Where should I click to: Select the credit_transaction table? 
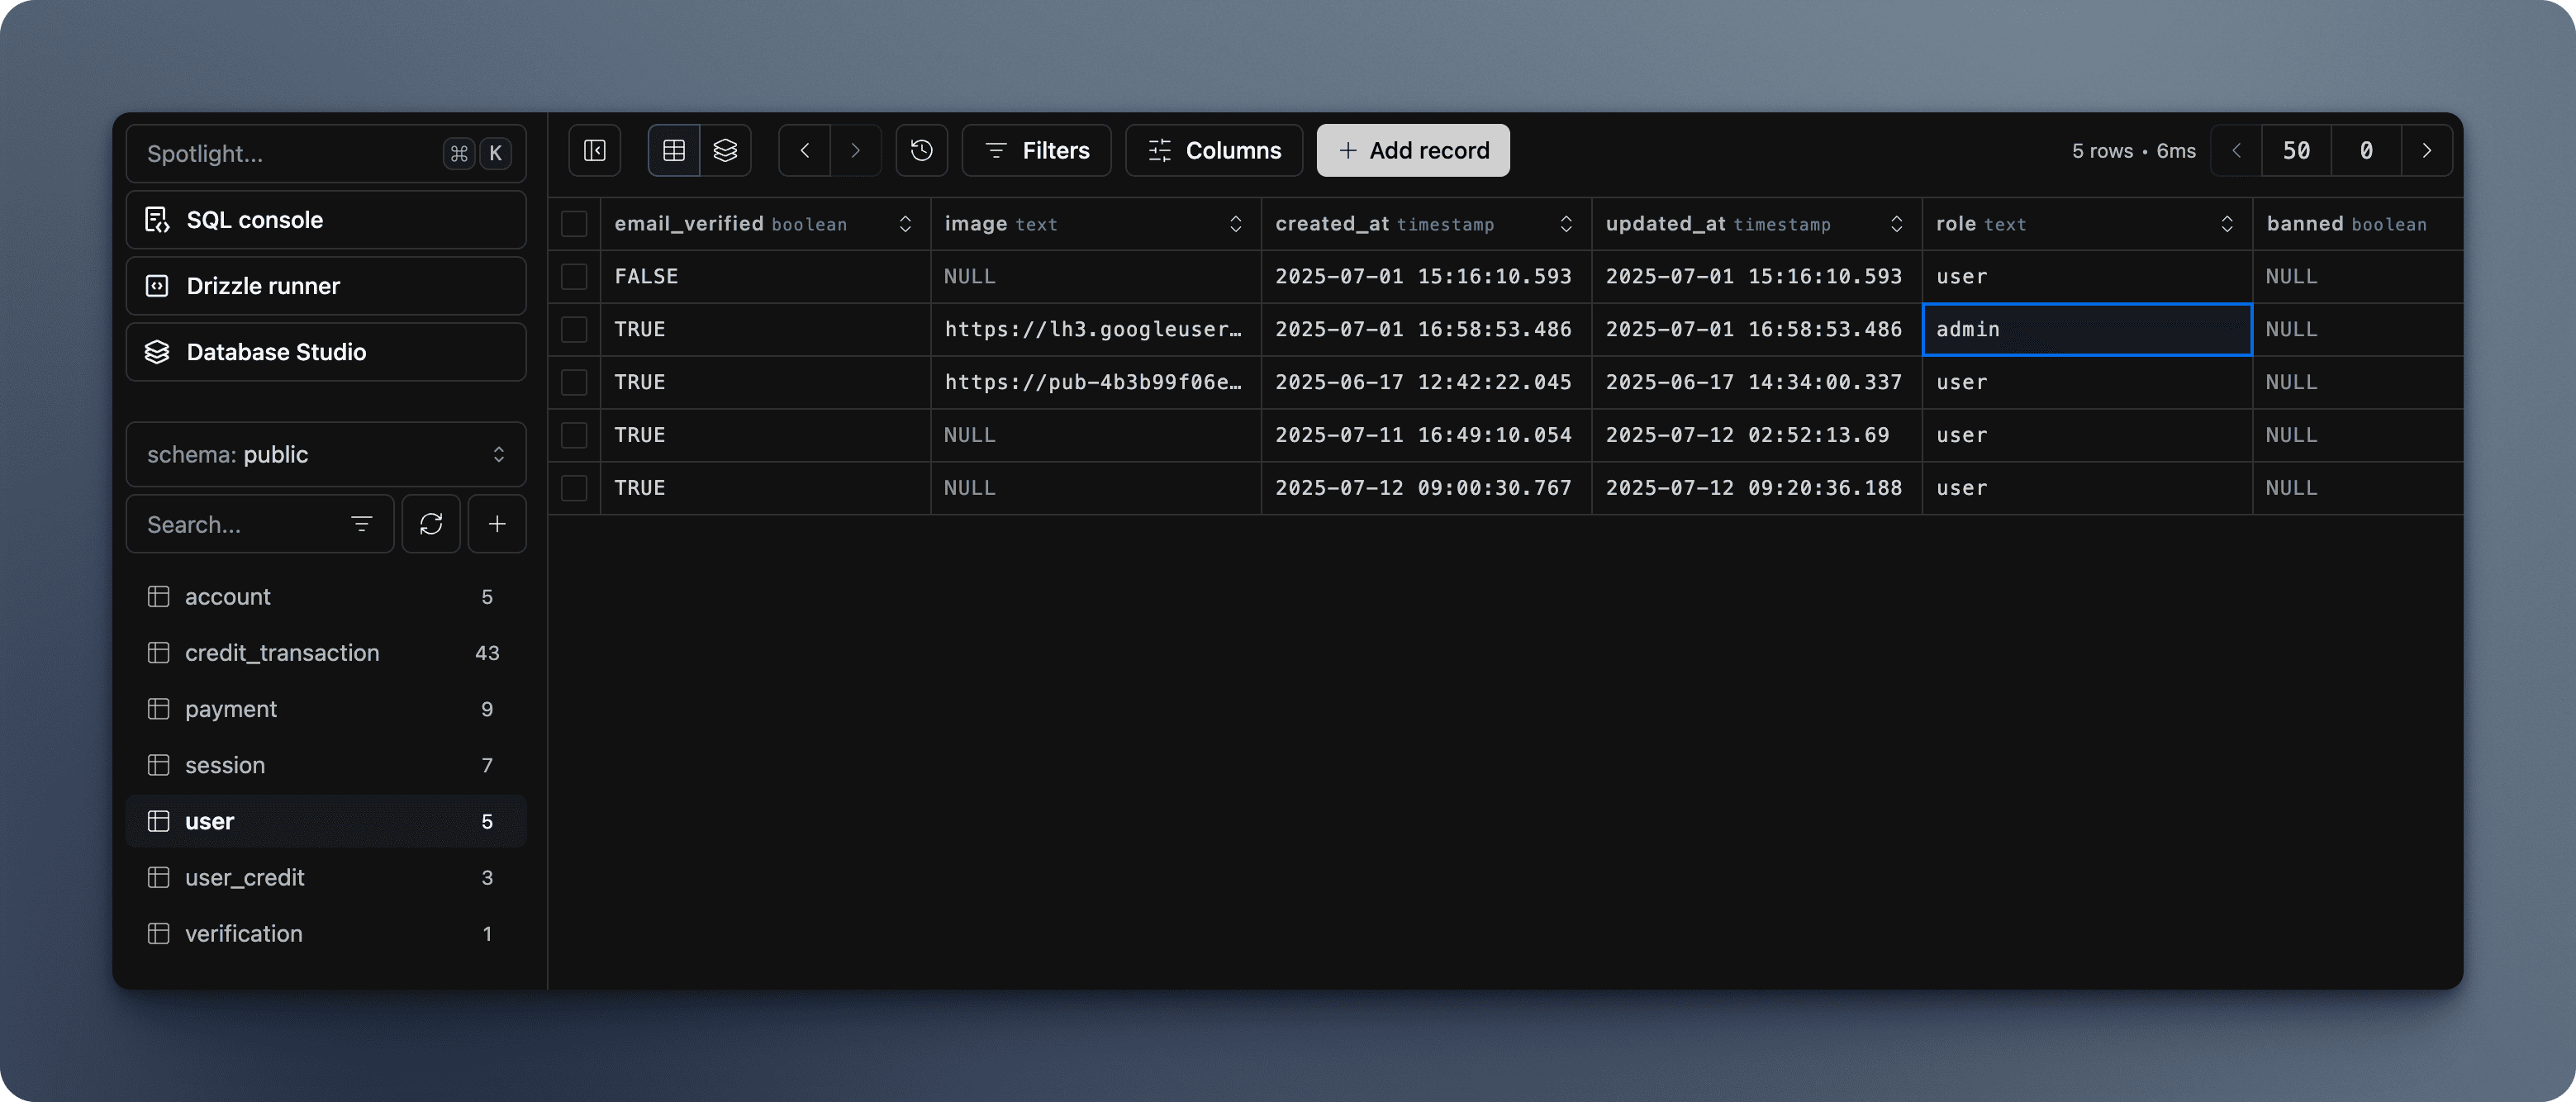coord(282,653)
